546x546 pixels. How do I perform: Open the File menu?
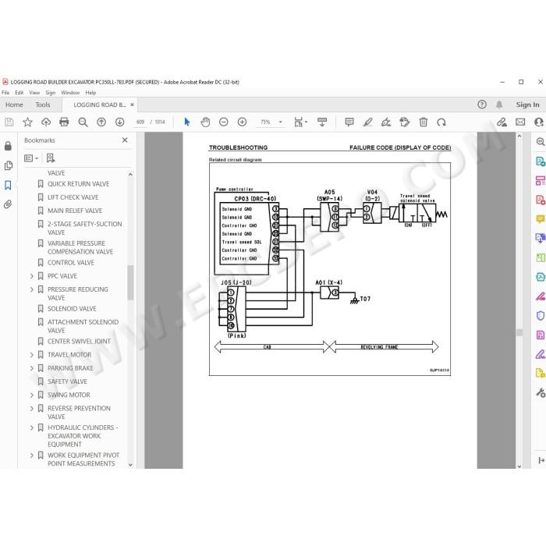pos(5,93)
